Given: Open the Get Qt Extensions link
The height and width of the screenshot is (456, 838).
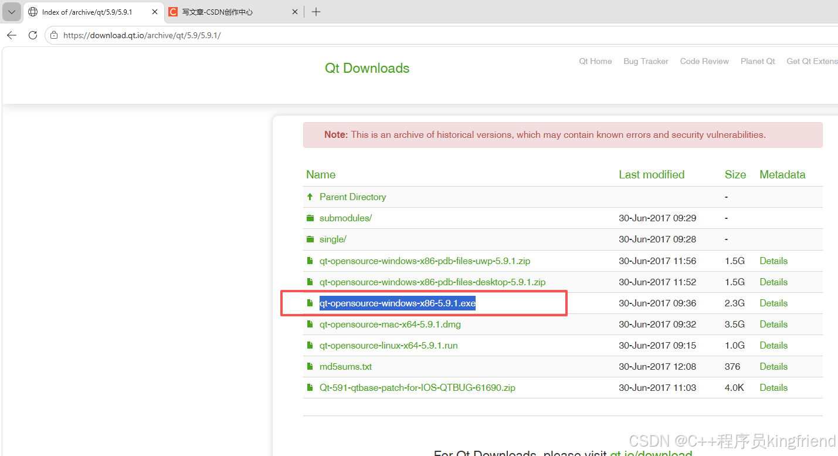Looking at the screenshot, I should (812, 61).
